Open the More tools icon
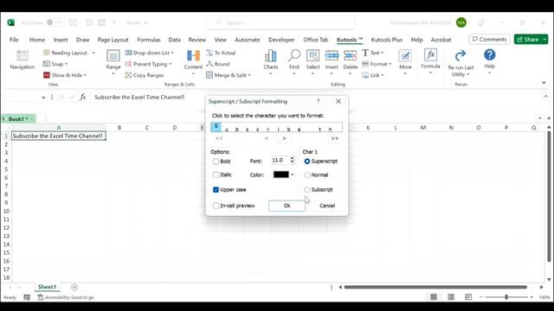The image size is (554, 311). tap(405, 55)
